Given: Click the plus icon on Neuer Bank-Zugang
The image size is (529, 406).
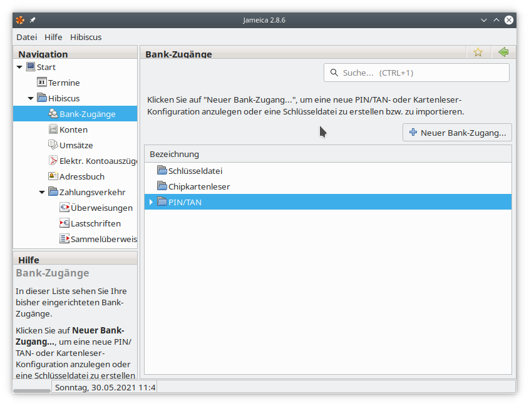Looking at the screenshot, I should [x=413, y=132].
